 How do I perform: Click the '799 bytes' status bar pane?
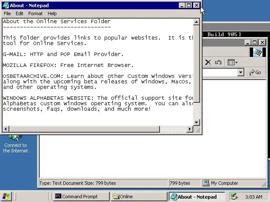click(x=184, y=183)
